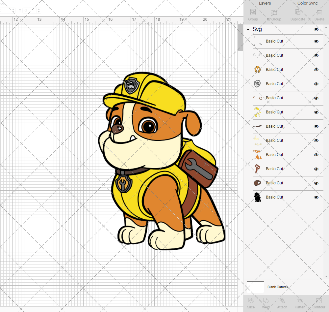Click the Weld tool
The image size is (329, 312).
[x=266, y=300]
